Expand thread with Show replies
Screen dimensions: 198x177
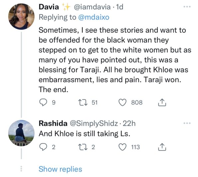click(x=60, y=169)
